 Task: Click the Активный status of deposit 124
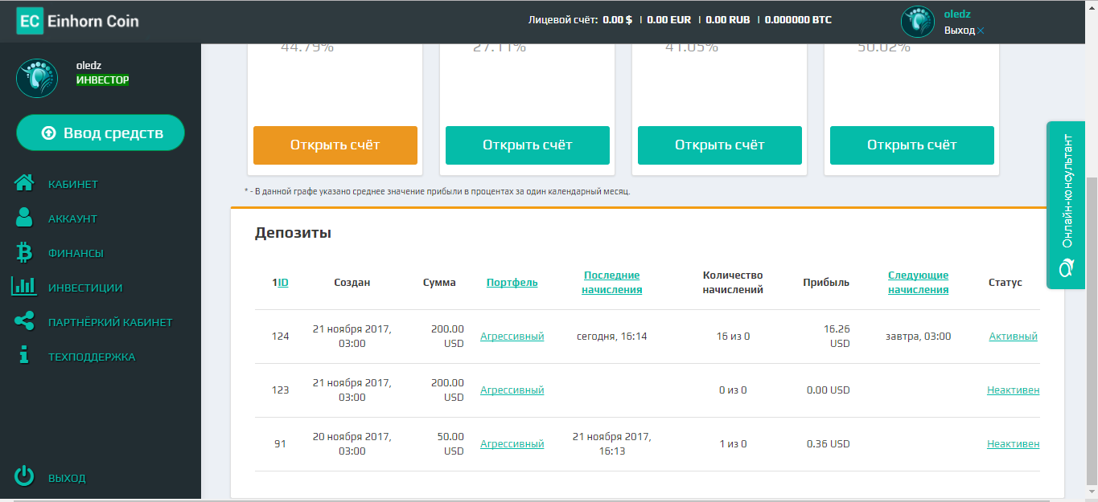pos(1013,337)
